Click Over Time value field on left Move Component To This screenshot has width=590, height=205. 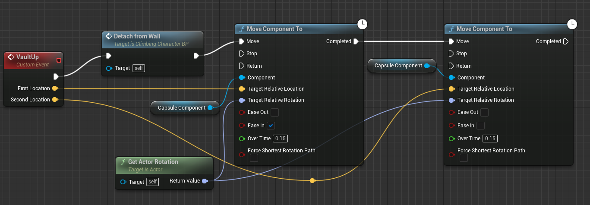point(280,139)
